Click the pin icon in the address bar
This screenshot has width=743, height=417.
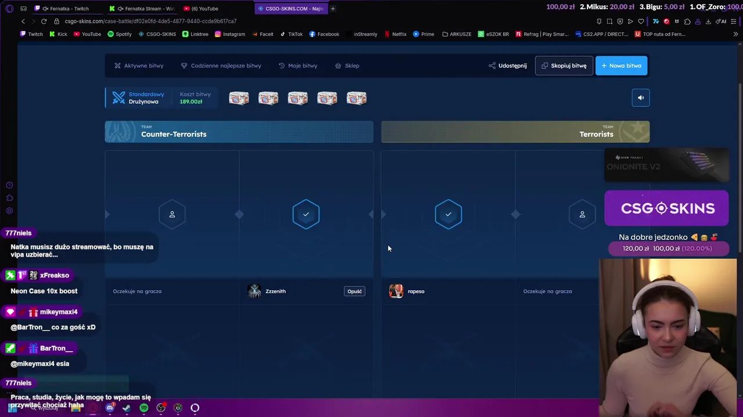coord(599,21)
